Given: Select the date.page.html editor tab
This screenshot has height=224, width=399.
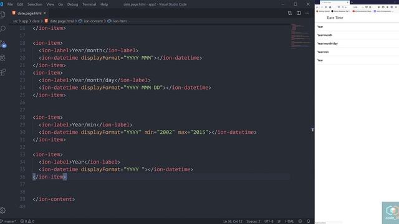Looking at the screenshot, I should point(29,13).
